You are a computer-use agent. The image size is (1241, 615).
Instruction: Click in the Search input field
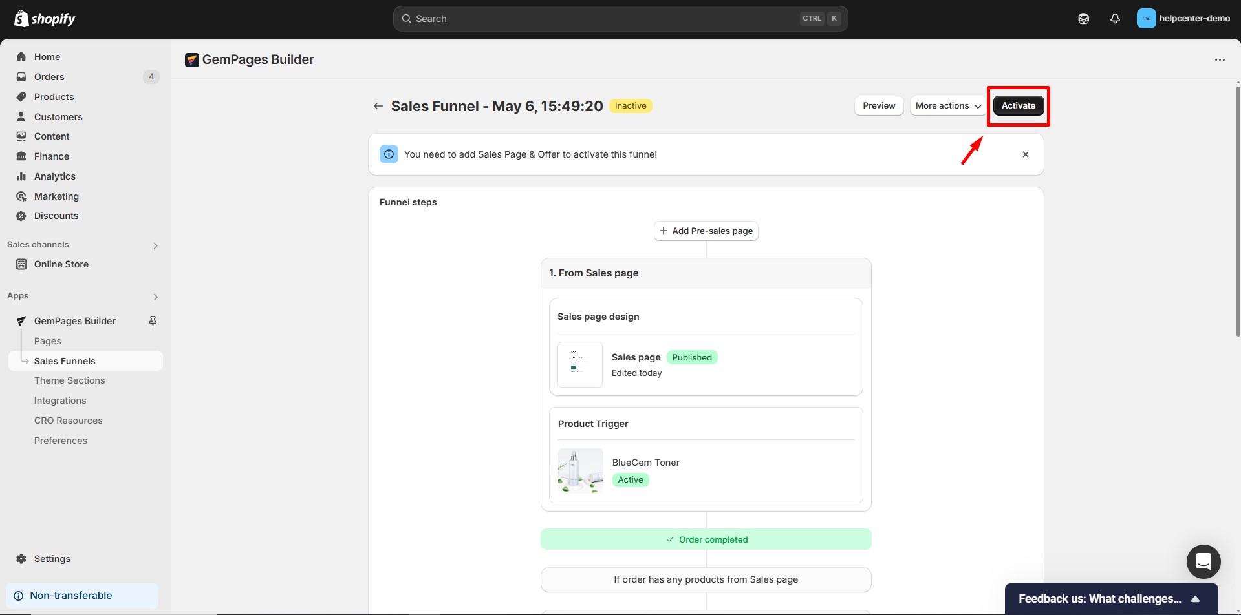(x=601, y=19)
